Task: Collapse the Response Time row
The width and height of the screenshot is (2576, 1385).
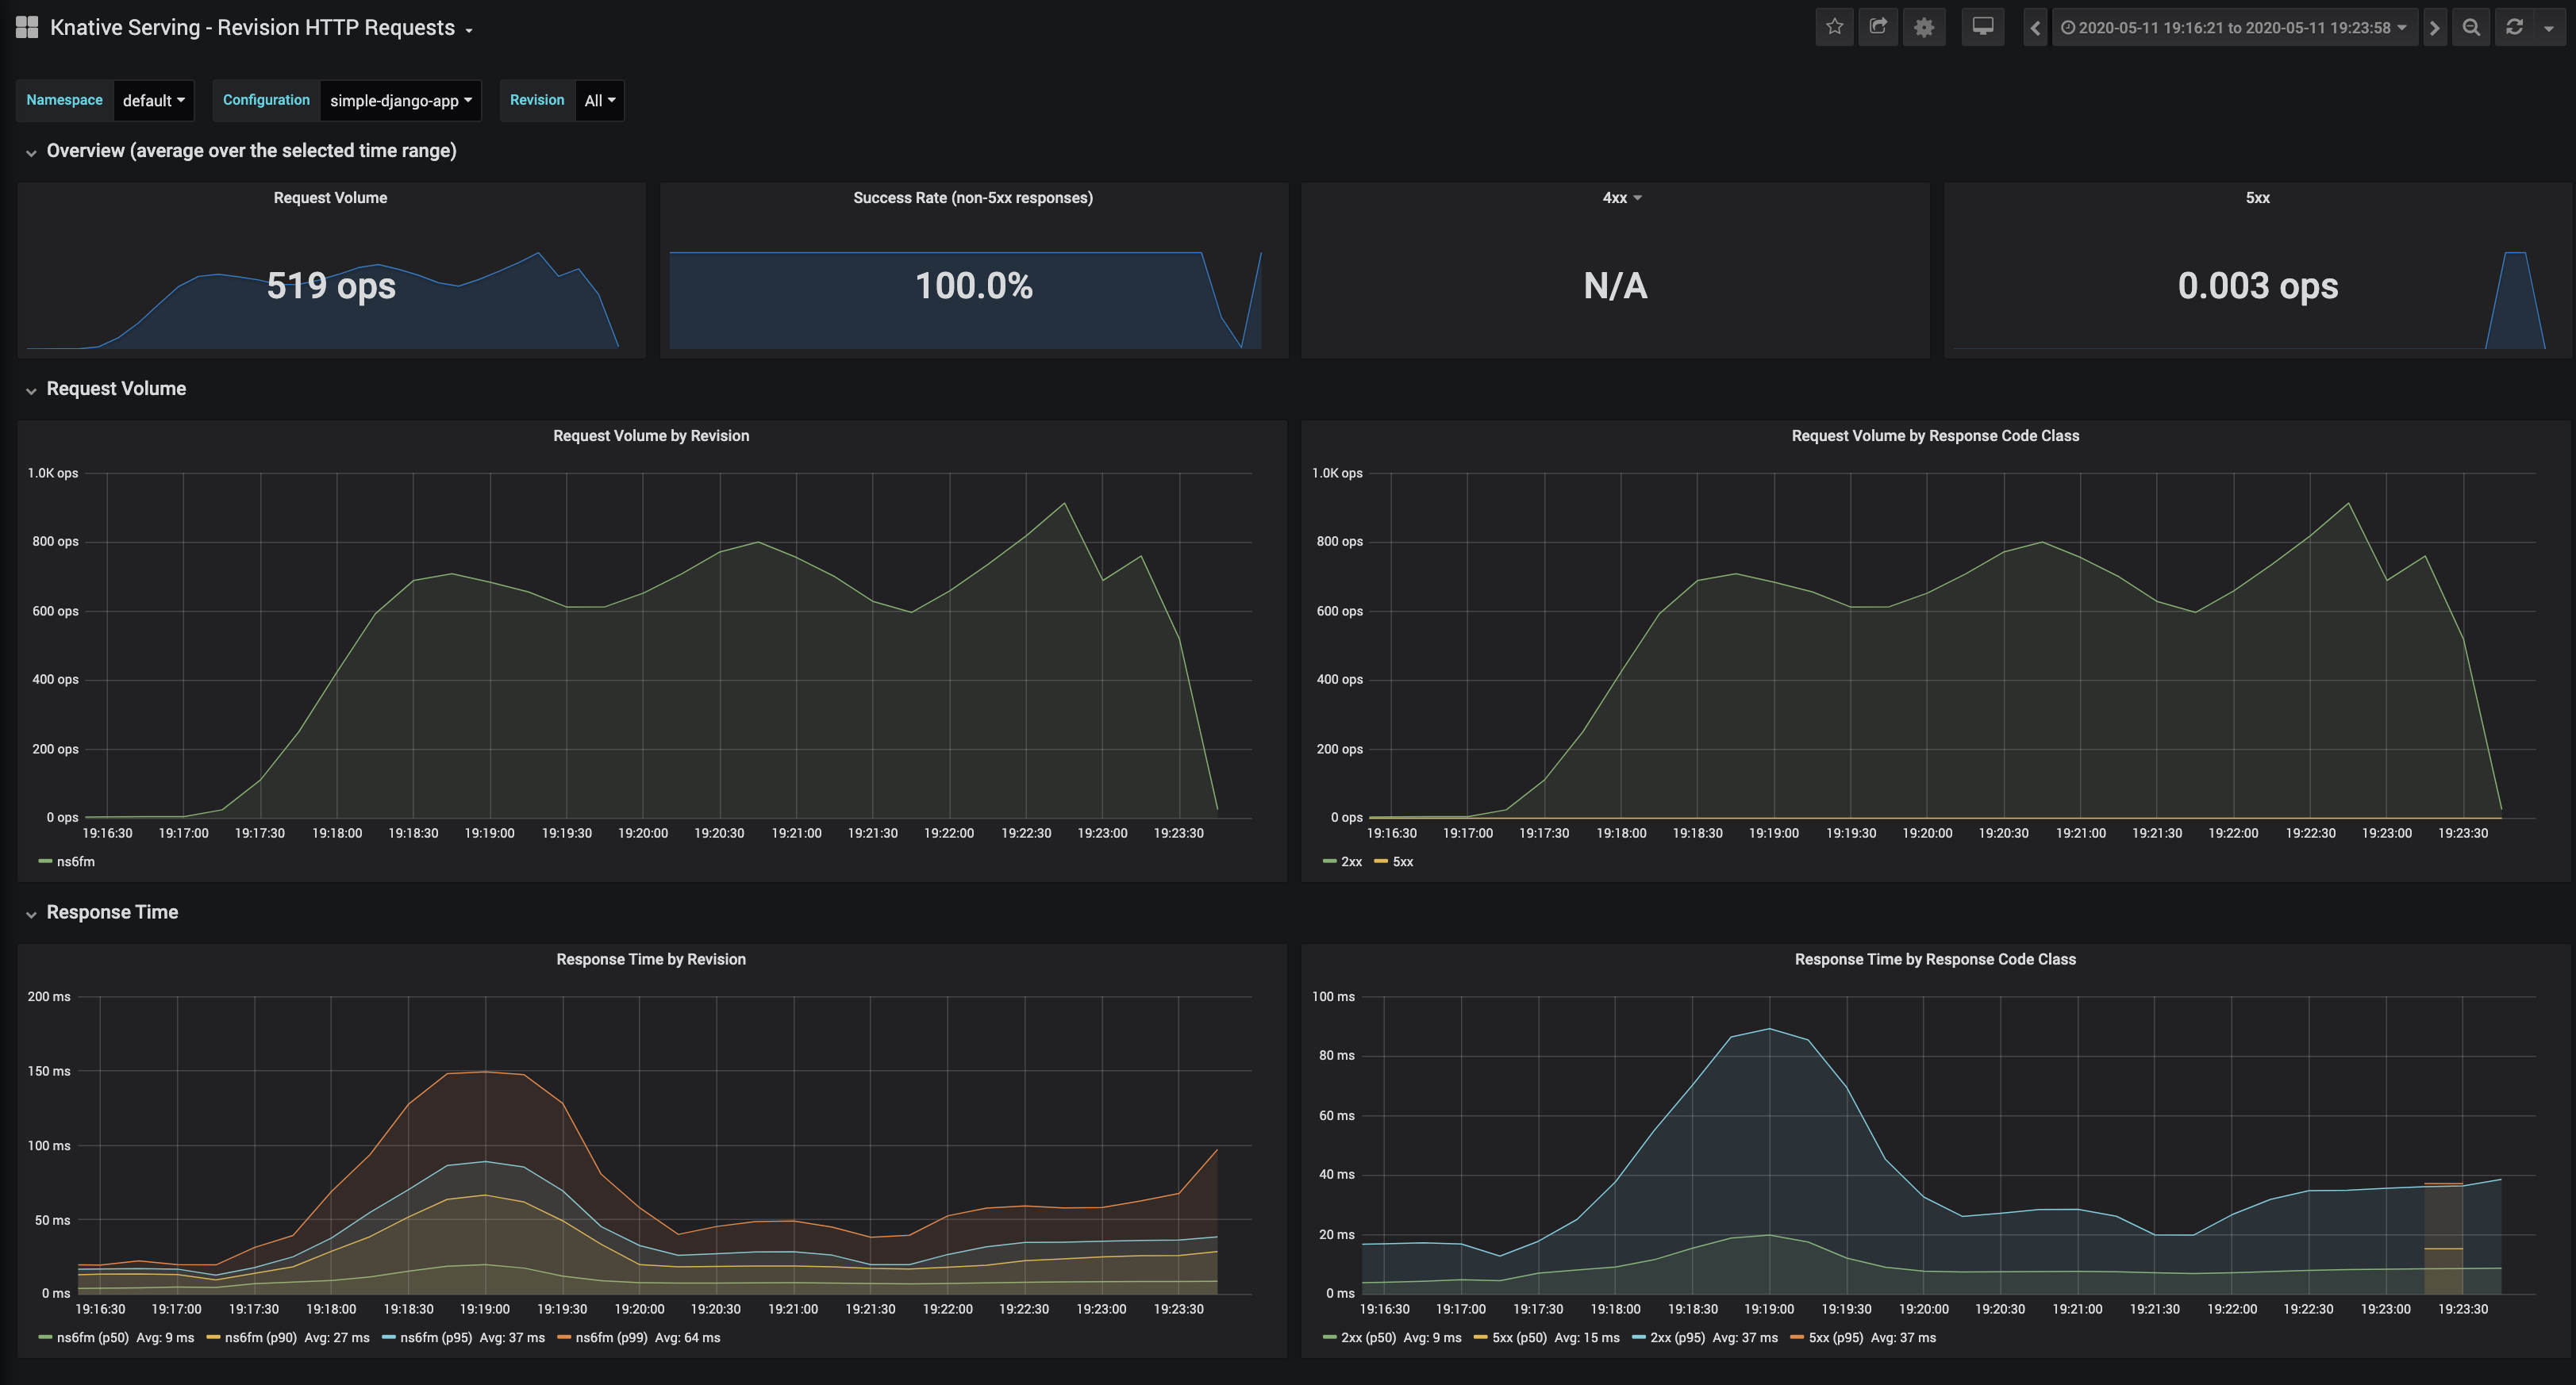Action: pyautogui.click(x=111, y=912)
